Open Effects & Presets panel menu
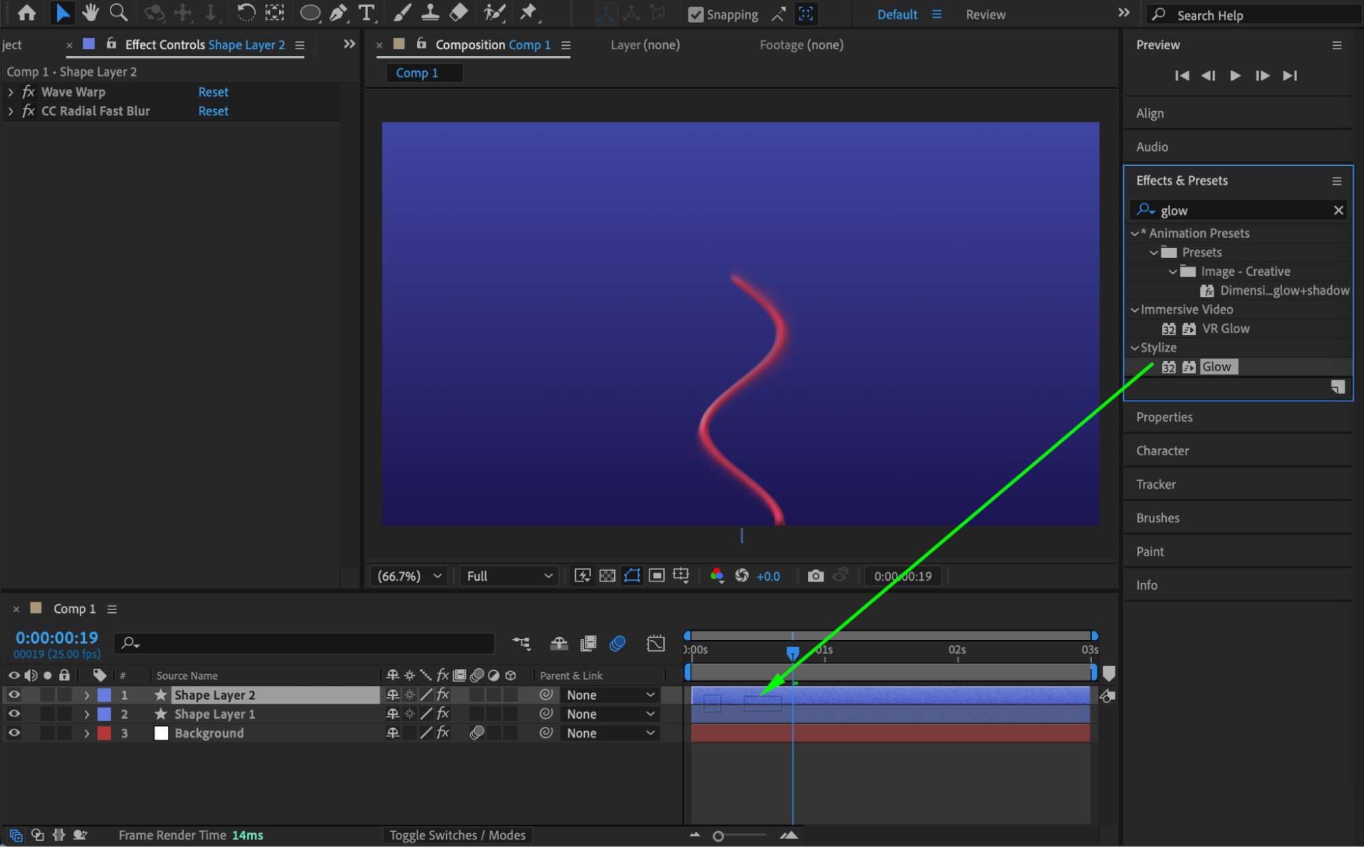 pos(1337,181)
